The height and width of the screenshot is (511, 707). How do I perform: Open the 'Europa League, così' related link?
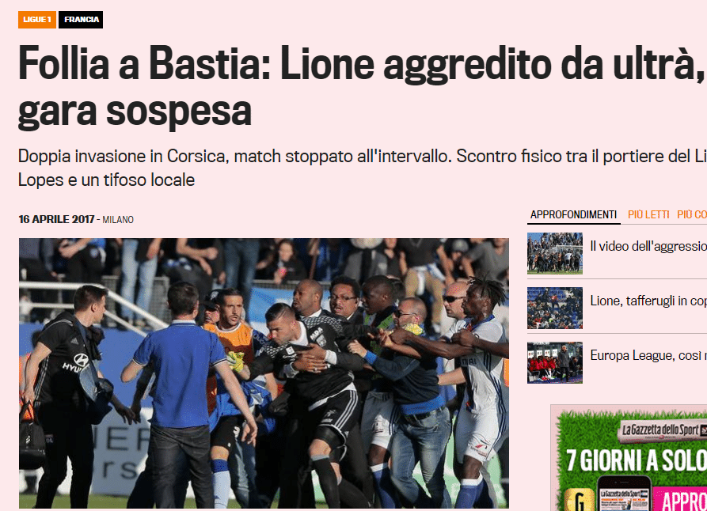pyautogui.click(x=648, y=355)
